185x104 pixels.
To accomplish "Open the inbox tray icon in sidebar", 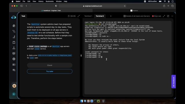I will (14, 42).
